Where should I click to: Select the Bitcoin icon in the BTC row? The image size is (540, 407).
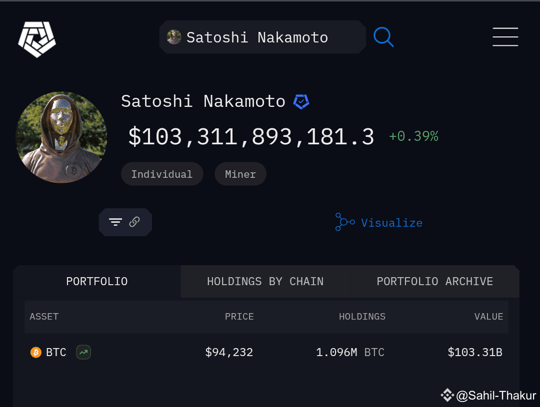(x=35, y=352)
